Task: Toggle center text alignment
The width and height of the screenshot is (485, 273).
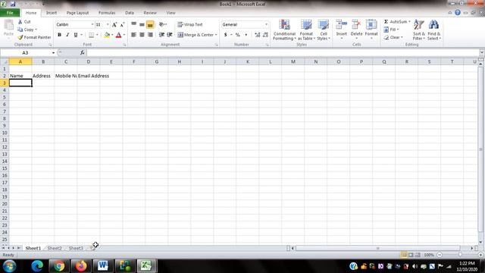Action: coord(142,35)
